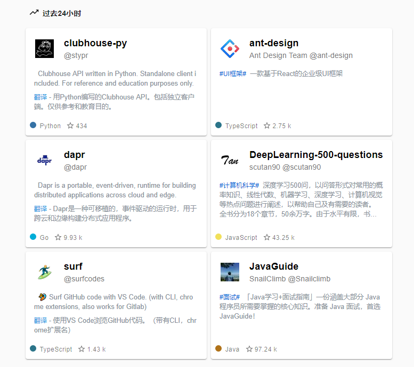Image resolution: width=414 pixels, height=367 pixels.
Task: Click the Python language color dot
Action: (33, 125)
